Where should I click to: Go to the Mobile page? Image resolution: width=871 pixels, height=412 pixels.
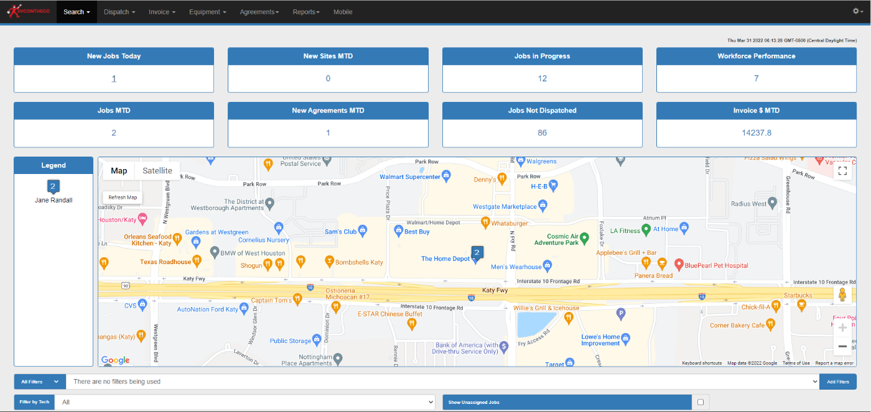(x=343, y=12)
